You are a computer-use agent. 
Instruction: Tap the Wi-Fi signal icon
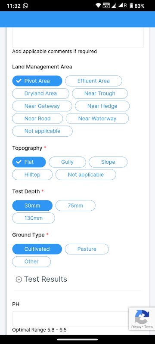click(98, 6)
